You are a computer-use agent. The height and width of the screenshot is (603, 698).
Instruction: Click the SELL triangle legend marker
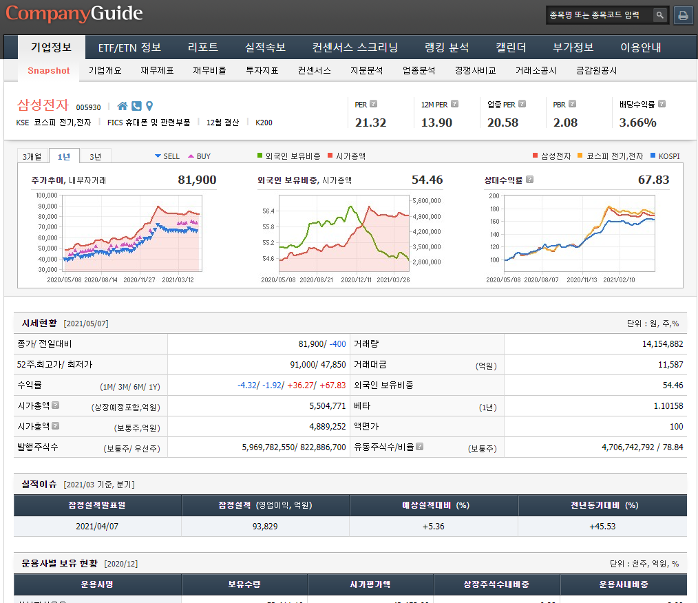pyautogui.click(x=158, y=156)
